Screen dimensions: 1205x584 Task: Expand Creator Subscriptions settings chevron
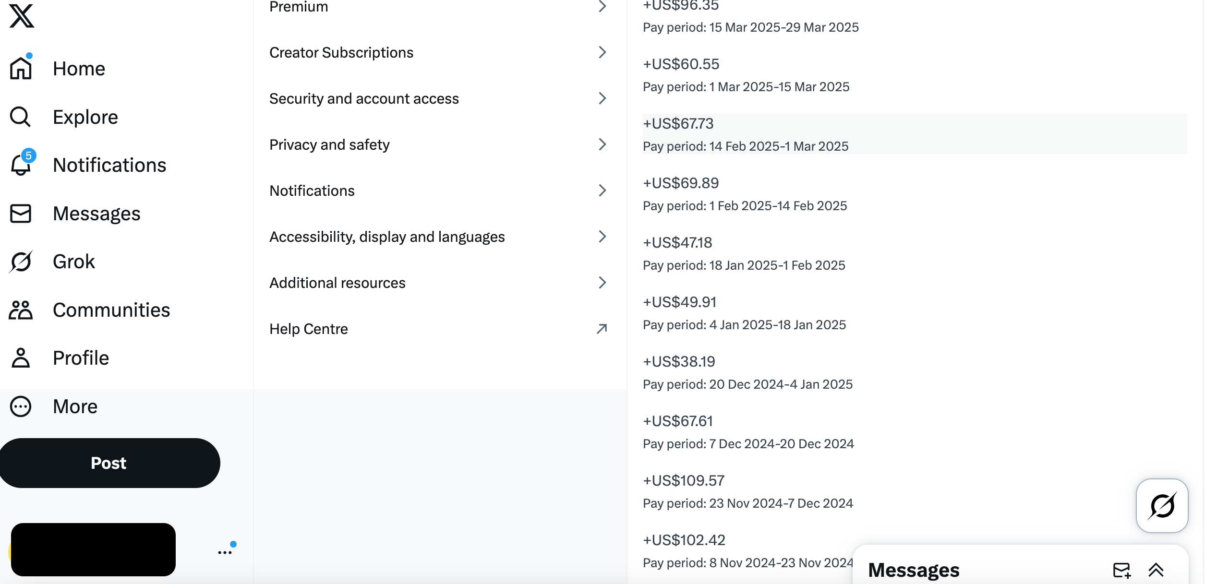(602, 52)
